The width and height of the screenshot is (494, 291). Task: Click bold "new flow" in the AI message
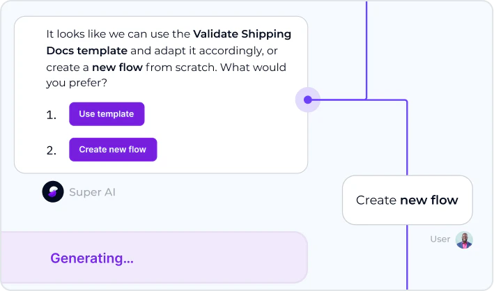click(117, 68)
